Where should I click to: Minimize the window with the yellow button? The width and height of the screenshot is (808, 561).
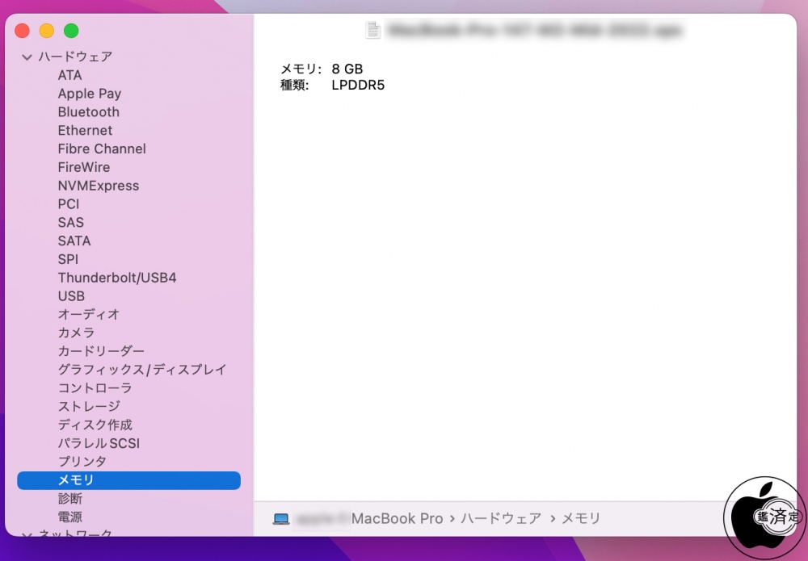pos(47,31)
